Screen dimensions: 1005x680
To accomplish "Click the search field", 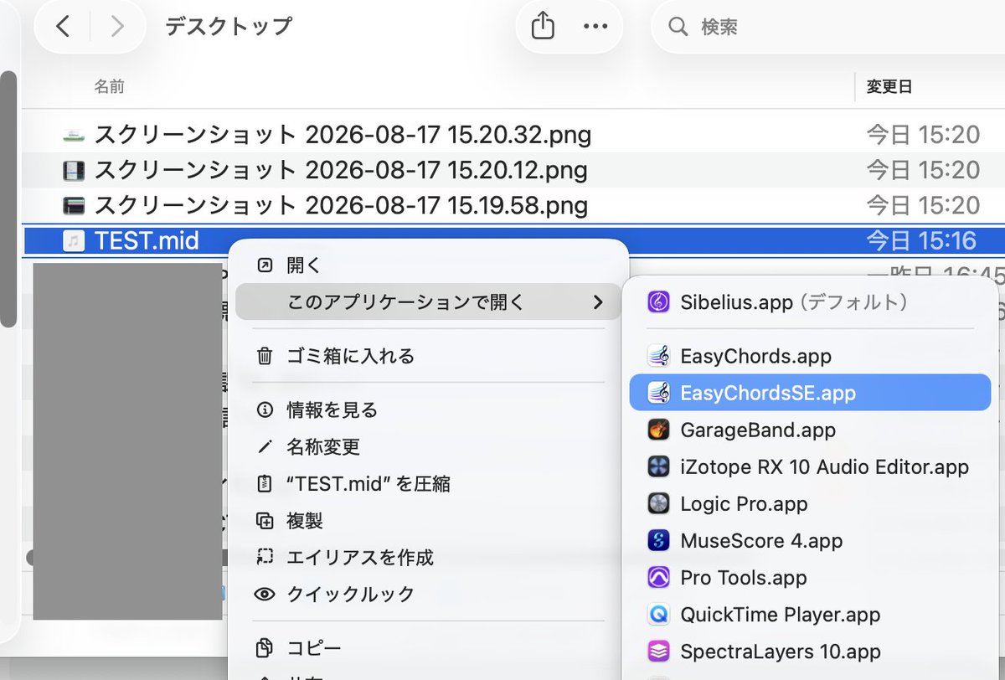I will click(x=827, y=27).
